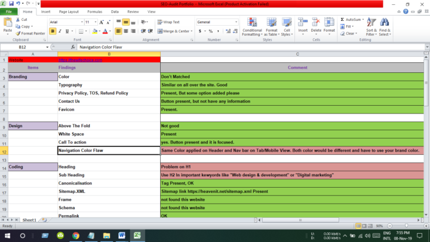This screenshot has height=242, width=430.
Task: Switch to the Page Layout ribbon tab
Action: pos(69,11)
